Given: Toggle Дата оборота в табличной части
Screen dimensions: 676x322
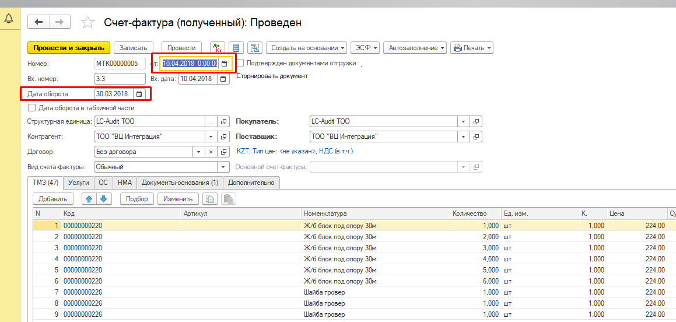Looking at the screenshot, I should pos(31,108).
